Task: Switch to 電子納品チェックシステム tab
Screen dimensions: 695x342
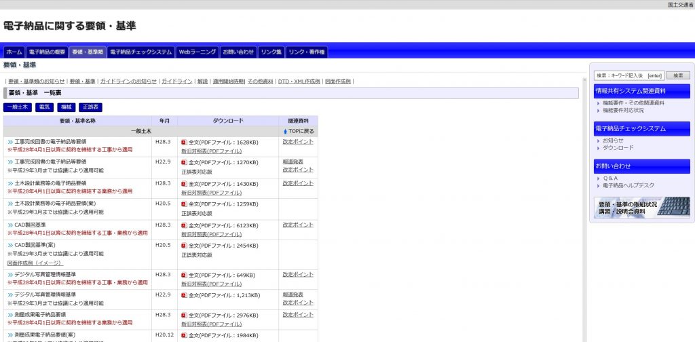Action: coord(141,52)
